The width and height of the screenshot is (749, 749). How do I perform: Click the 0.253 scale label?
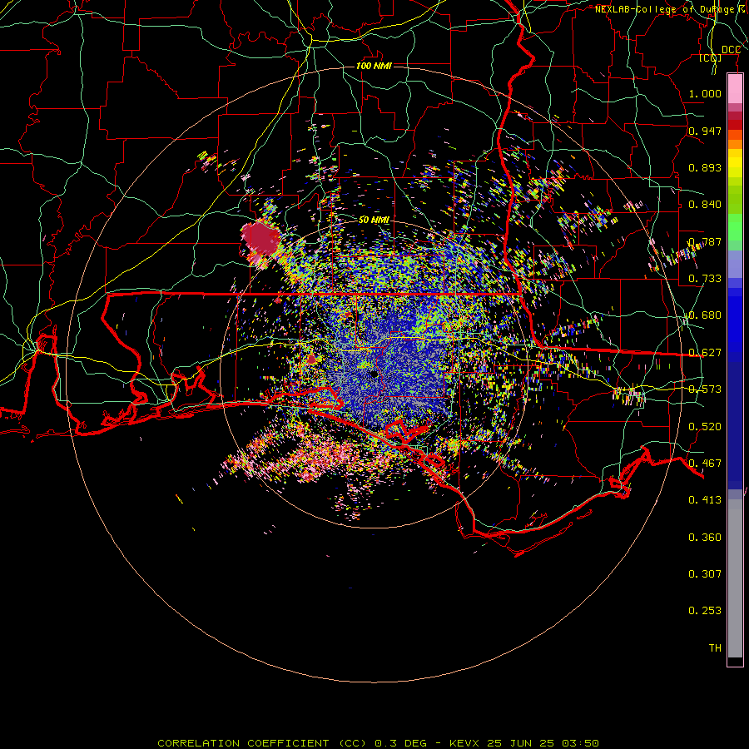[705, 611]
